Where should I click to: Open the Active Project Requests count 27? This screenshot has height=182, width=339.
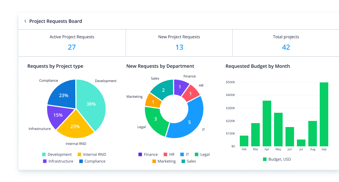point(72,47)
